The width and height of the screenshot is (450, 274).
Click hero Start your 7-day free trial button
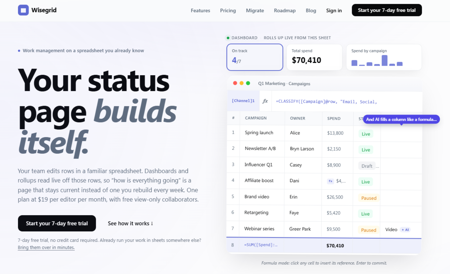click(57, 223)
